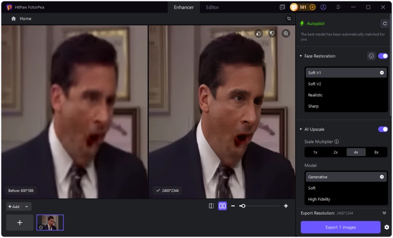Go to Home via house icon

pos(14,19)
